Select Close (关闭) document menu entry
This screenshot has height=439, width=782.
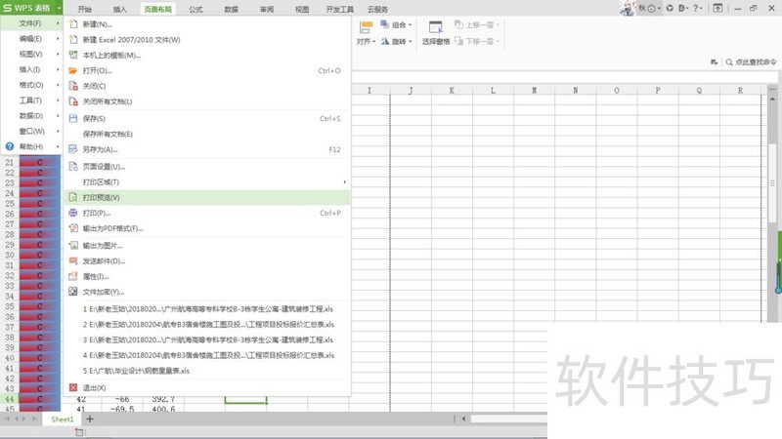pyautogui.click(x=207, y=86)
